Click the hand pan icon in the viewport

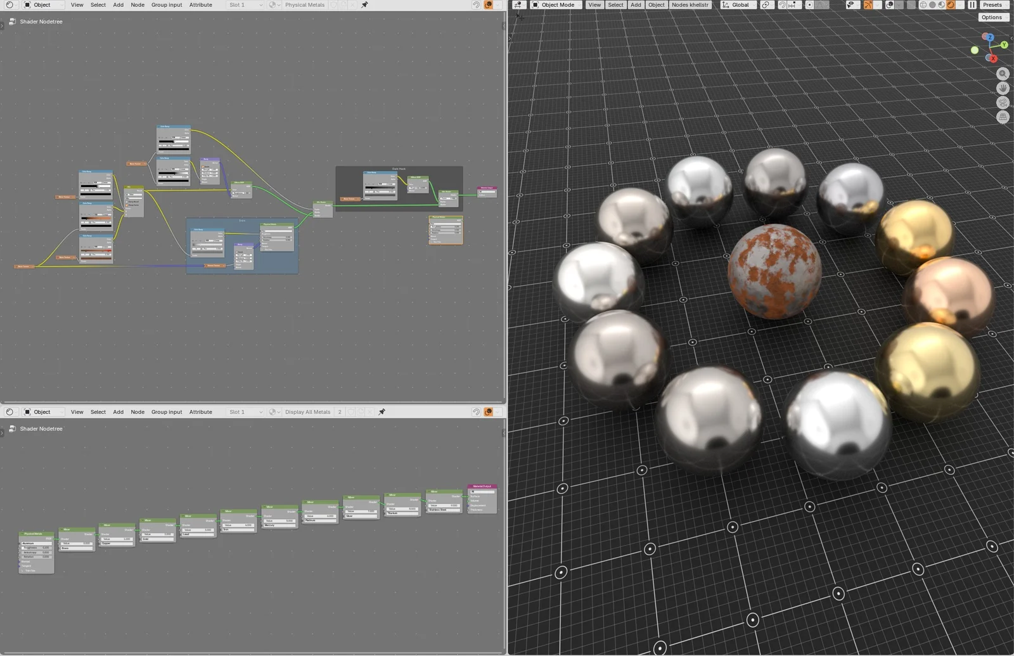coord(1003,88)
